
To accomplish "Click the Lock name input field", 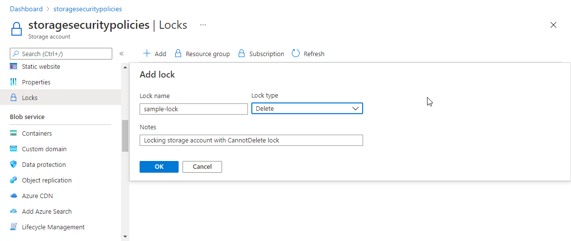I will tap(194, 109).
